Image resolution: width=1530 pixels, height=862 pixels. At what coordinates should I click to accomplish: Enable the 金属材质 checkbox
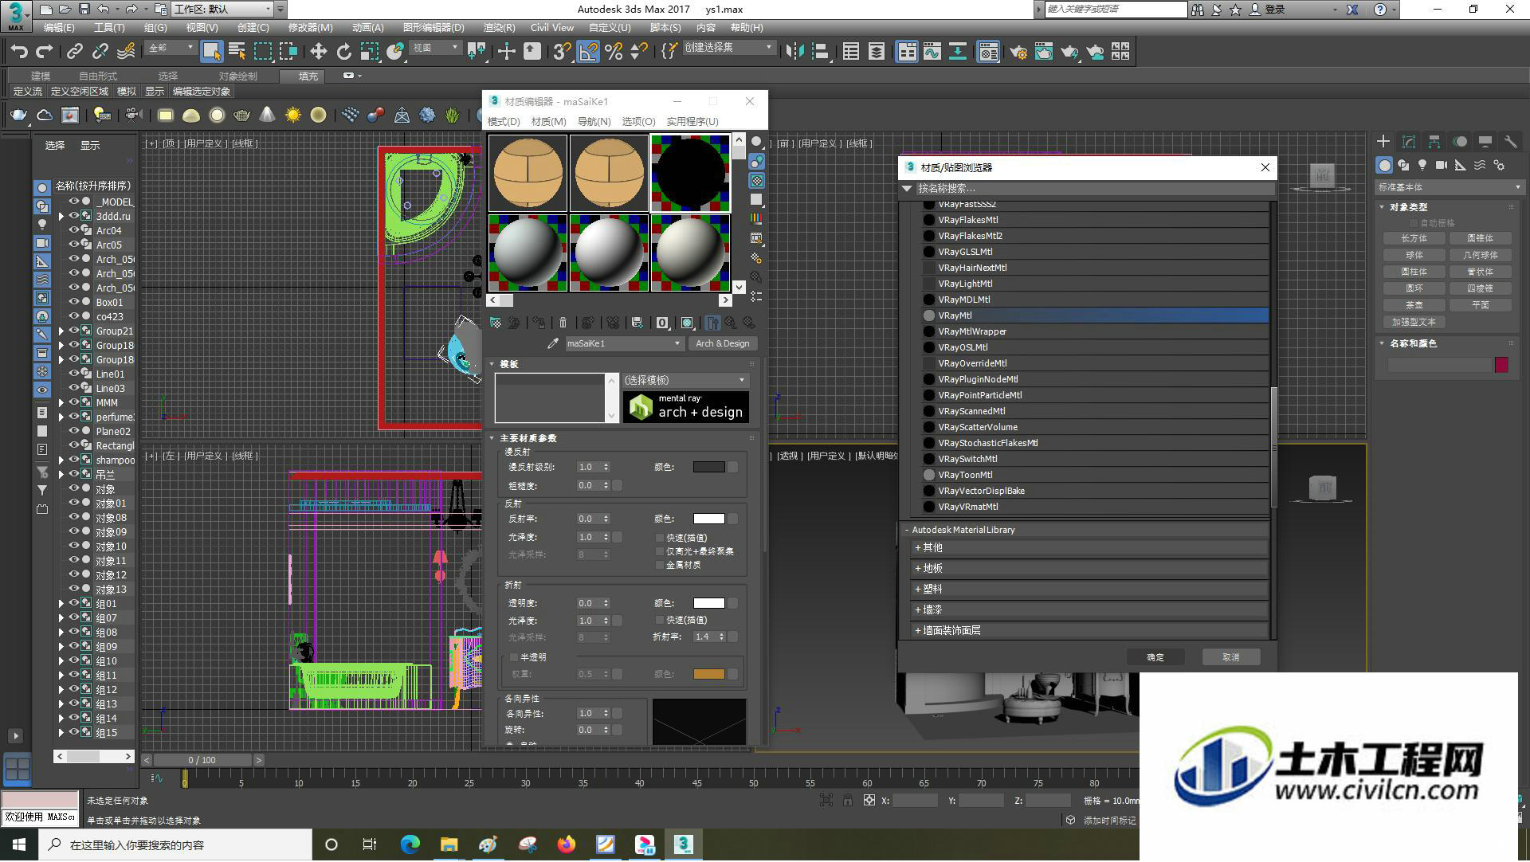pos(660,565)
